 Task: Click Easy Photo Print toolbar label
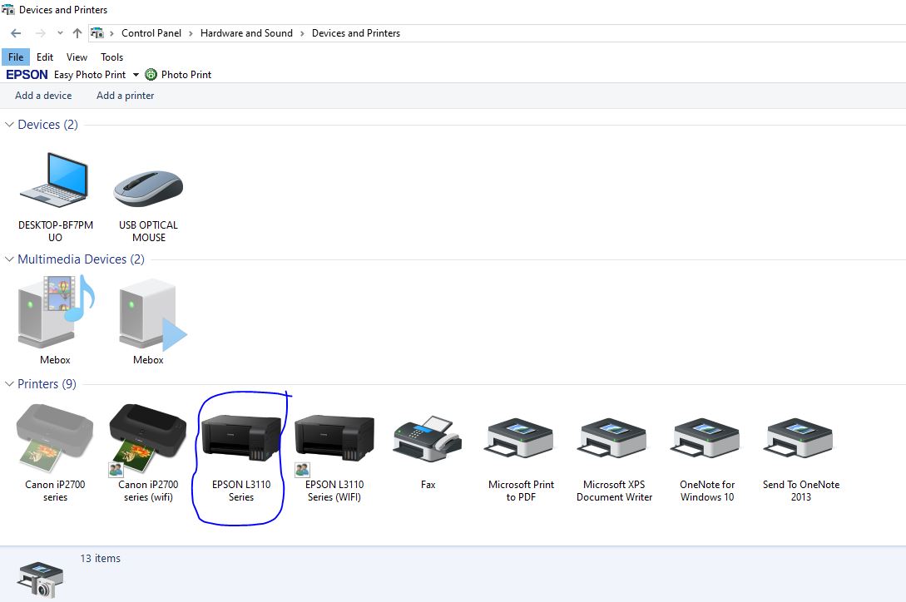click(x=90, y=75)
